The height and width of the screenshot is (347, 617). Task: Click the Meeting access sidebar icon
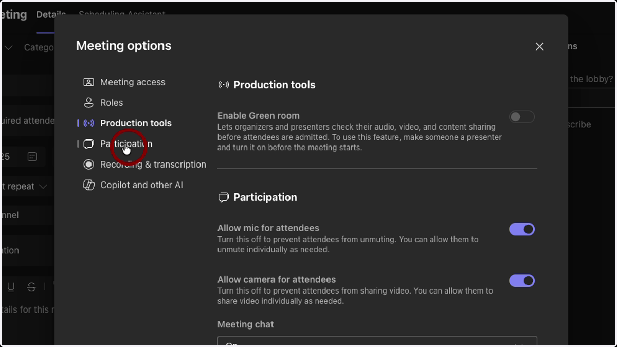click(88, 82)
